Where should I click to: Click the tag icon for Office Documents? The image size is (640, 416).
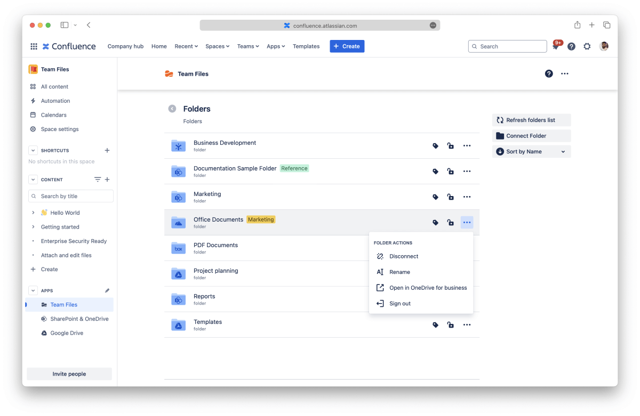pyautogui.click(x=435, y=223)
